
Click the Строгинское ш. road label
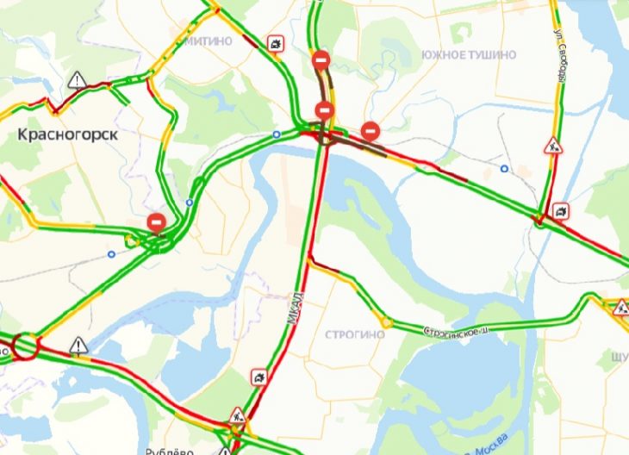(x=457, y=332)
